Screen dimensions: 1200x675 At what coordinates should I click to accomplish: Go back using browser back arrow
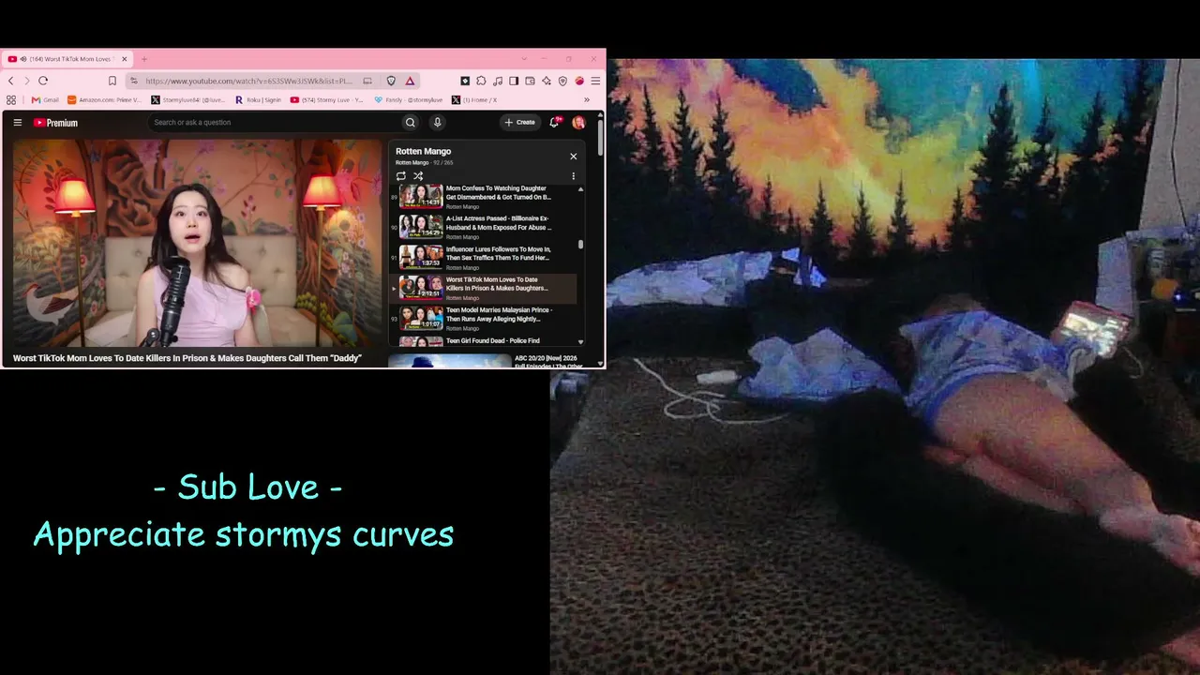coord(11,81)
